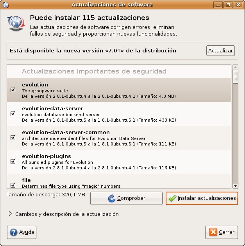Select the evolution package name
Screen dimensions: 245x246
(x=35, y=85)
